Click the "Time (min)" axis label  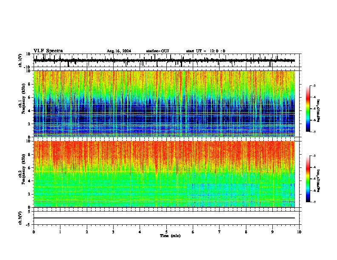point(170,236)
